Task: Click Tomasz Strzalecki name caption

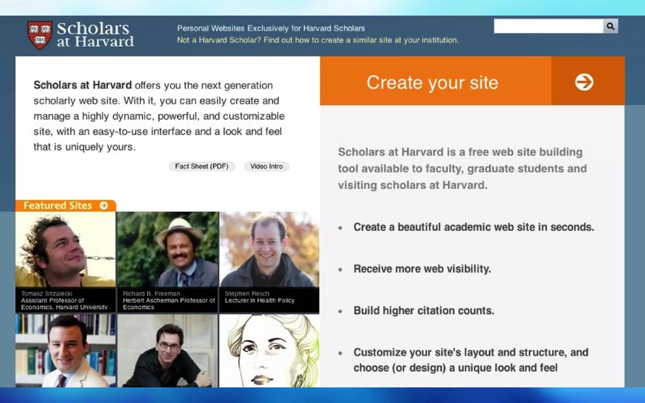Action: point(47,293)
